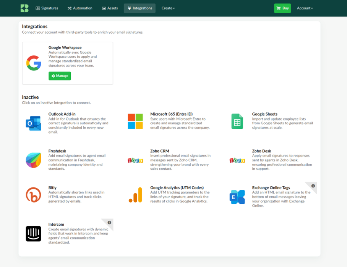
Task: Click the Freshdesk logo icon
Action: coord(33,160)
